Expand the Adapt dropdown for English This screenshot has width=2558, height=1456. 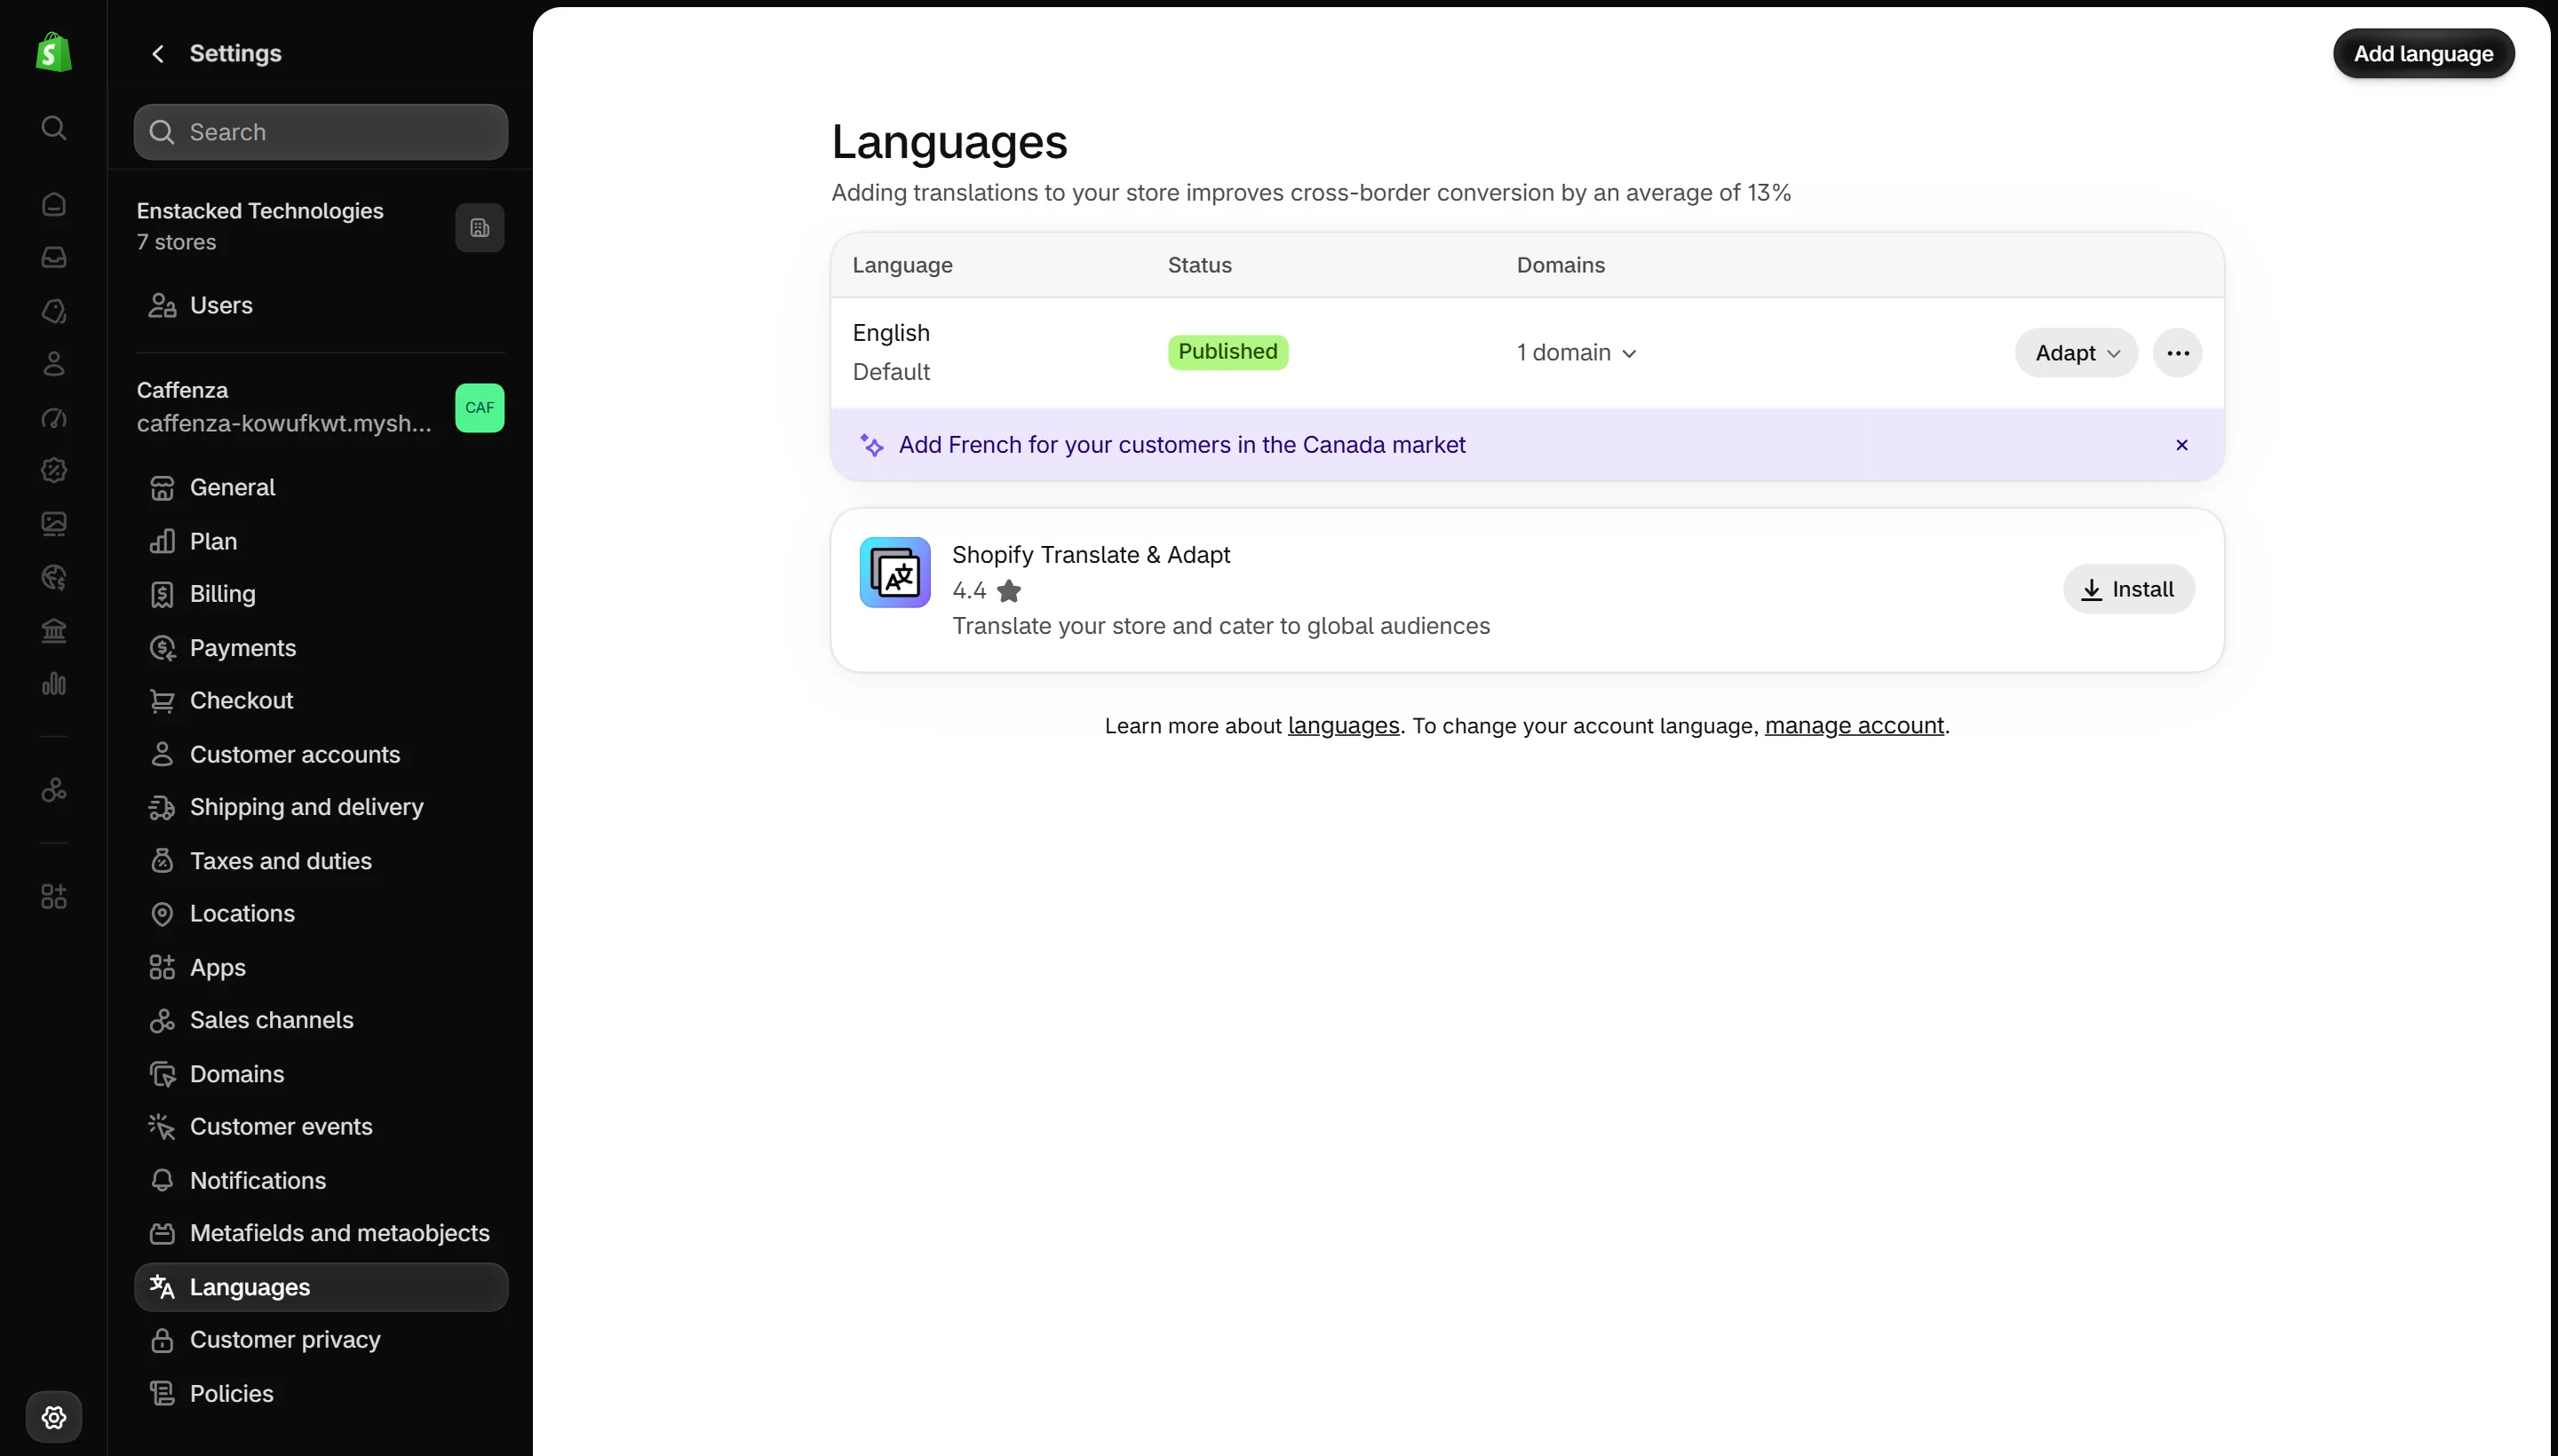point(2077,353)
